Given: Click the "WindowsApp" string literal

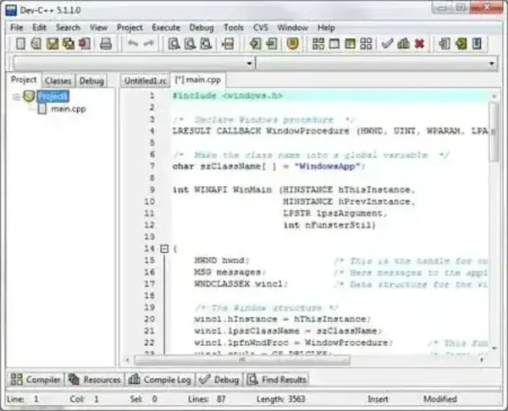Looking at the screenshot, I should 327,167.
